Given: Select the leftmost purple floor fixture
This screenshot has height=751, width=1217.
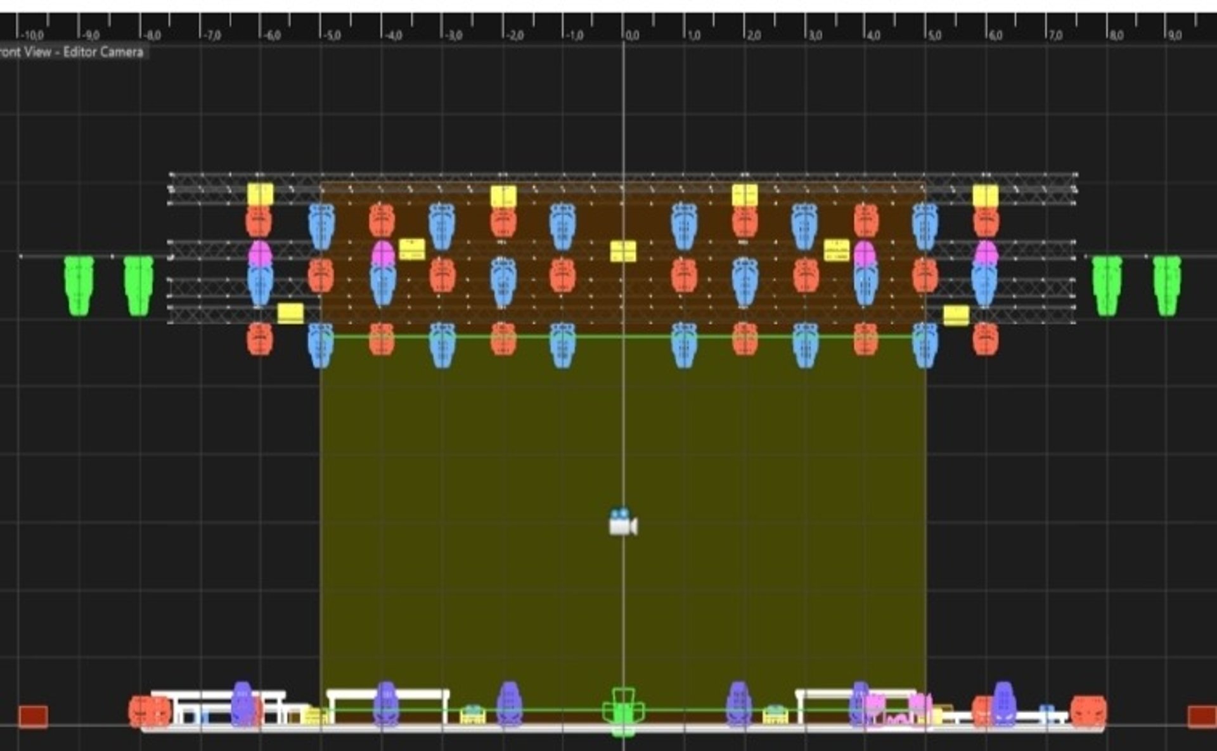Looking at the screenshot, I should [x=242, y=703].
